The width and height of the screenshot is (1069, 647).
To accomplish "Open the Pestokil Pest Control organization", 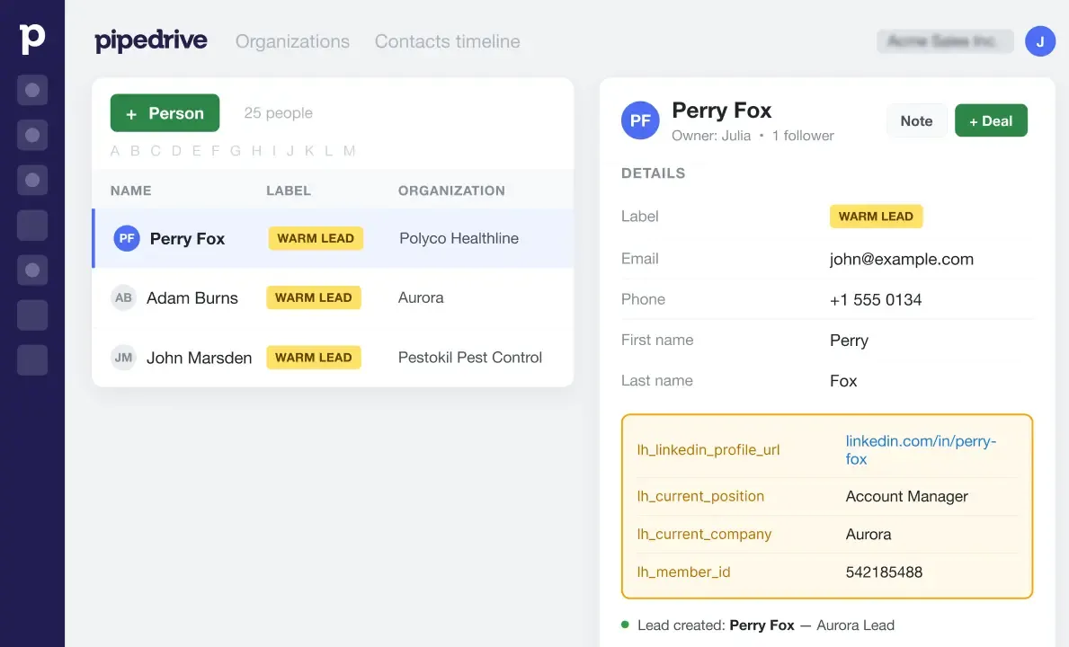I will (470, 358).
